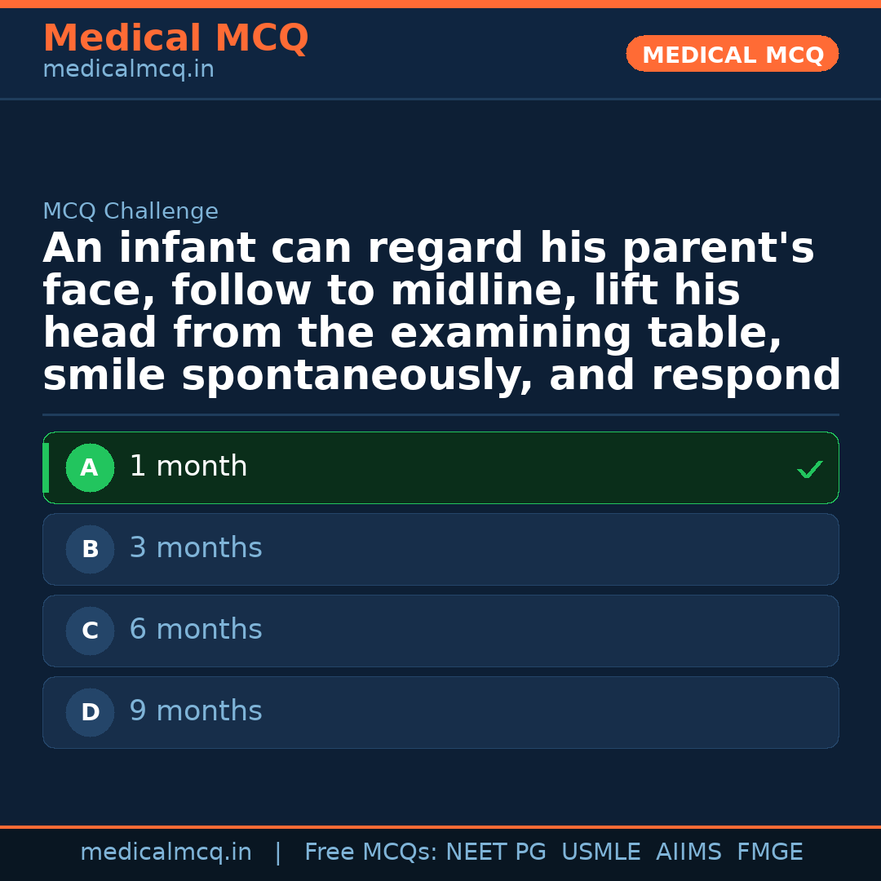Open the medicalmcq.in link in the header
Image resolution: width=881 pixels, height=881 pixels.
[127, 69]
